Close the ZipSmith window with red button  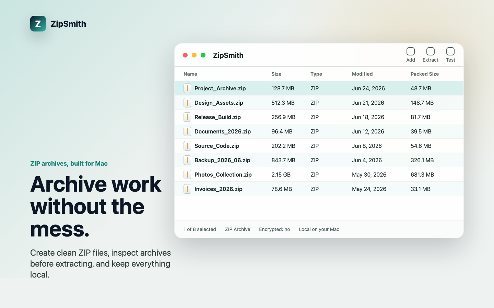[x=185, y=55]
